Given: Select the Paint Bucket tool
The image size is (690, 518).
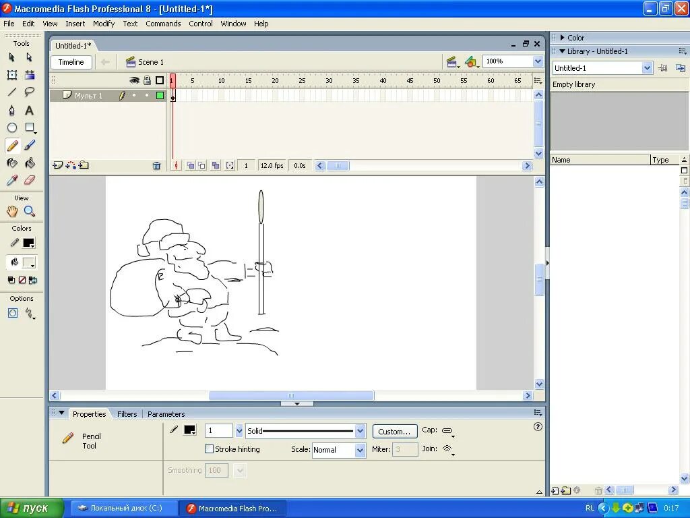Looking at the screenshot, I should coord(30,163).
